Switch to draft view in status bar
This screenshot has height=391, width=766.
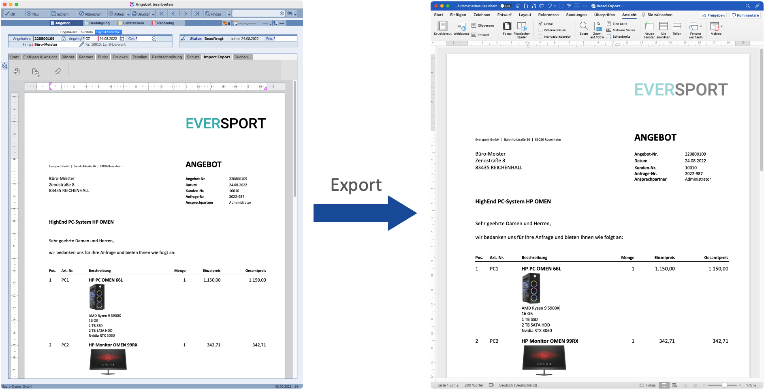(x=695, y=385)
